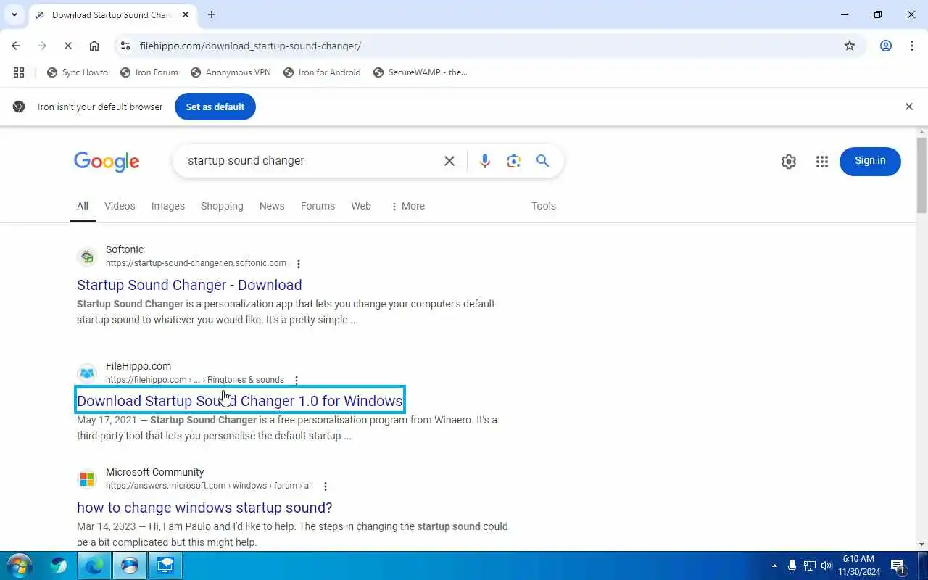The height and width of the screenshot is (580, 928).
Task: Click the Sign in button
Action: pyautogui.click(x=870, y=161)
